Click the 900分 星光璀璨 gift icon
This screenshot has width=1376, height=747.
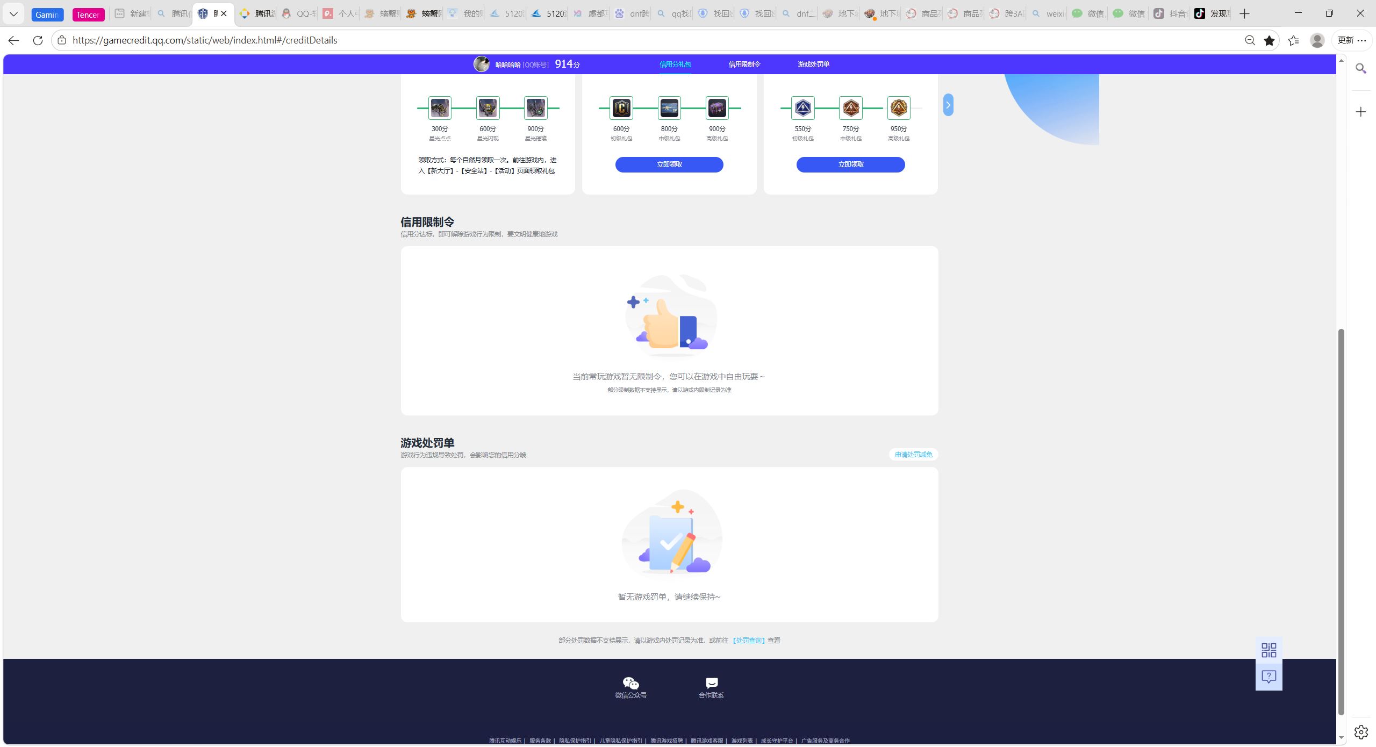click(535, 108)
